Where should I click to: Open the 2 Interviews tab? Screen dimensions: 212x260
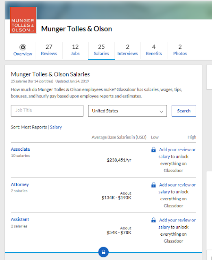click(x=128, y=50)
